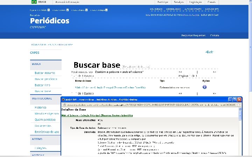Viewport: 252px width, 157px height.
Task: Open Acesso à informação link
Action: tap(67, 2)
